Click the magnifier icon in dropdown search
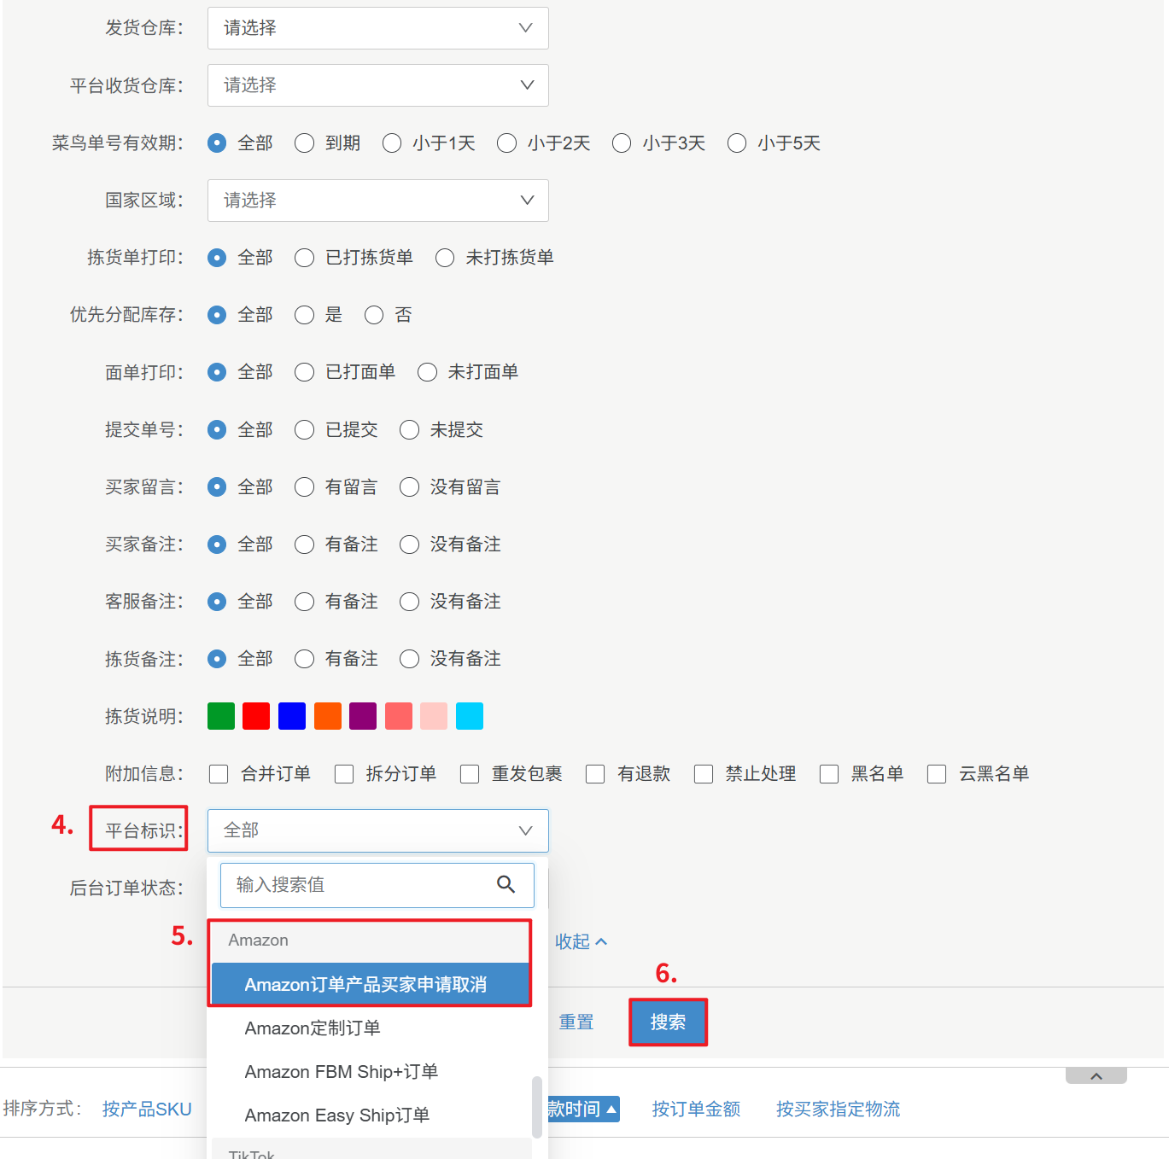Screen dimensions: 1169x1159 [x=506, y=885]
